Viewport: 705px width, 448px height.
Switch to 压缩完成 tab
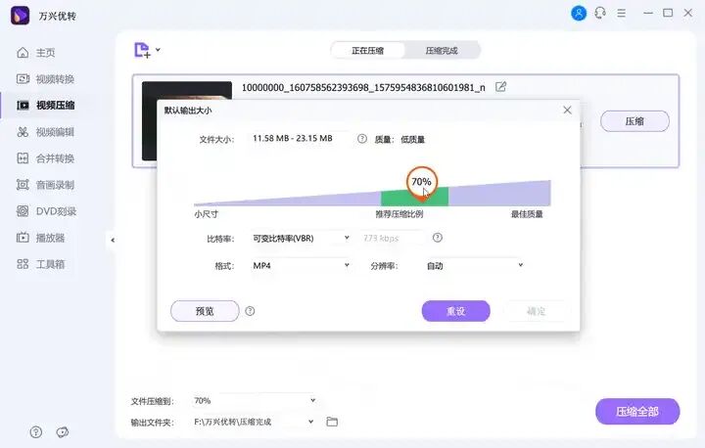click(442, 50)
